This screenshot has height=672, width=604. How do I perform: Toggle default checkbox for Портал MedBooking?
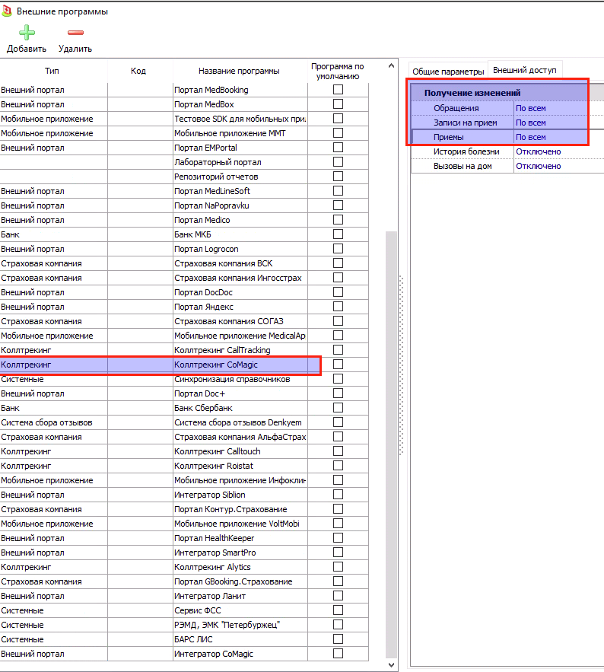tap(338, 90)
